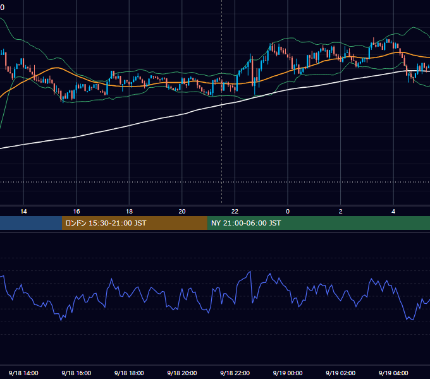Click the 14 hour axis label

point(23,212)
